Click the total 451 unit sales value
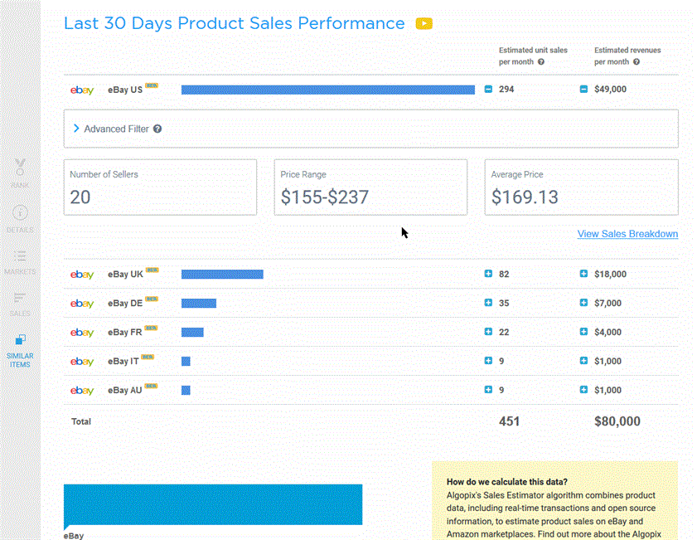The height and width of the screenshot is (540, 697). [509, 421]
